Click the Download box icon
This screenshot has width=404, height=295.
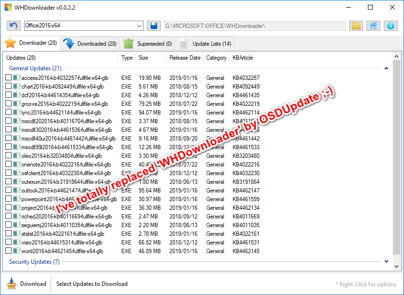click(x=12, y=283)
